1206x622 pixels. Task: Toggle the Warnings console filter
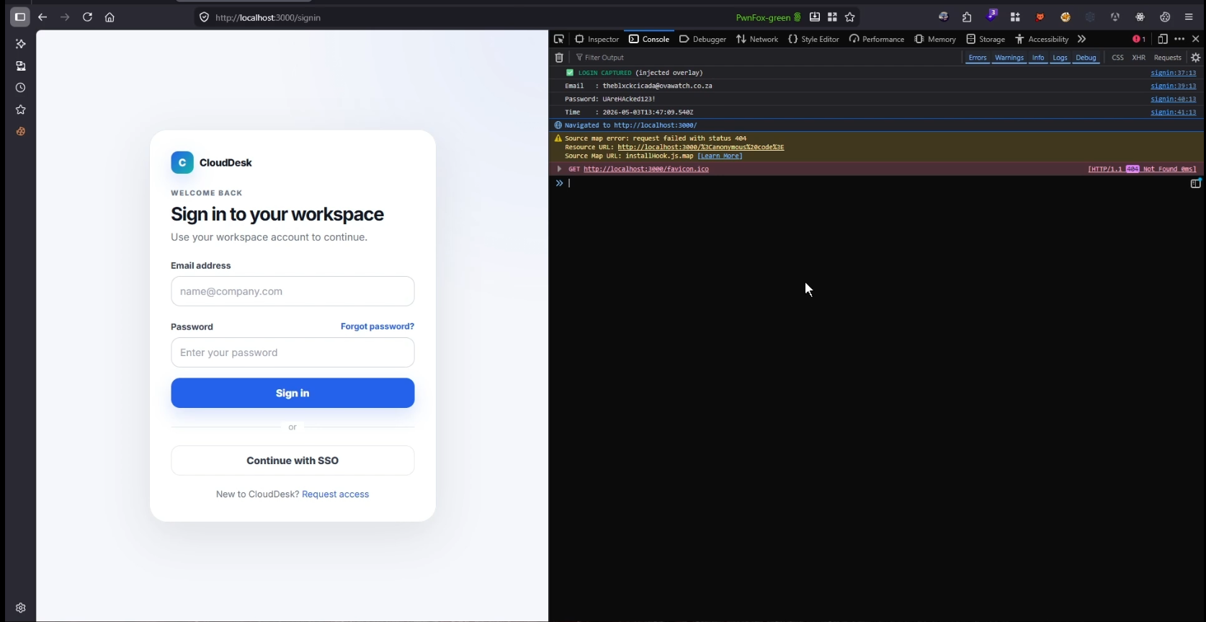click(1009, 58)
